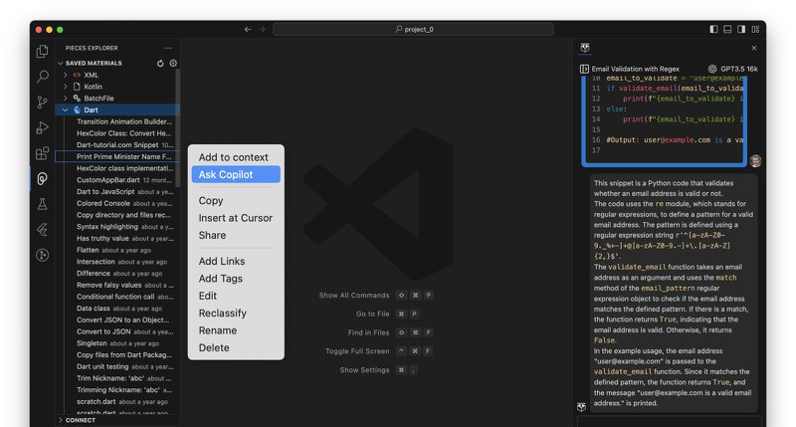This screenshot has height=427, width=796.
Task: Expand the Connect section
Action: point(117,420)
